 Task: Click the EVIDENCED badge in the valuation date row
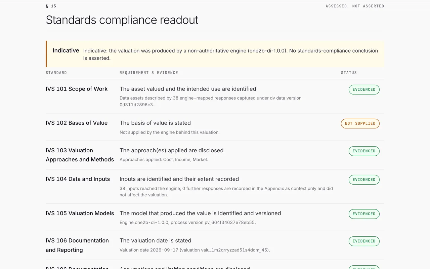pyautogui.click(x=364, y=241)
